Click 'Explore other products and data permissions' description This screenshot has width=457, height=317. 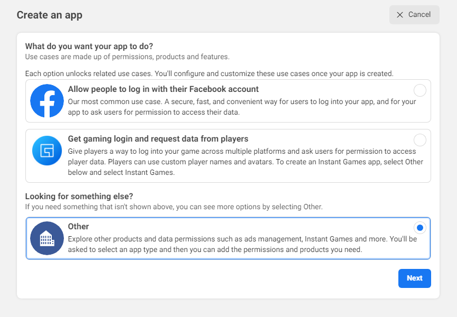tap(243, 244)
